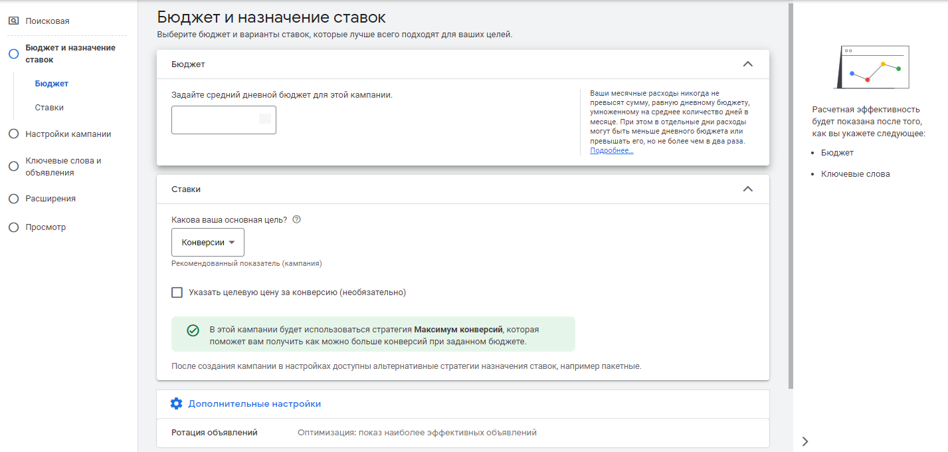Open the Конверсии goal dropdown
The height and width of the screenshot is (452, 948).
click(x=208, y=243)
